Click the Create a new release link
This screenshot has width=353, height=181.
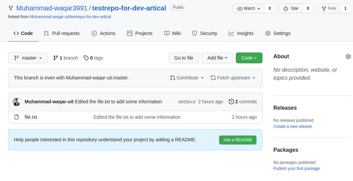293,126
